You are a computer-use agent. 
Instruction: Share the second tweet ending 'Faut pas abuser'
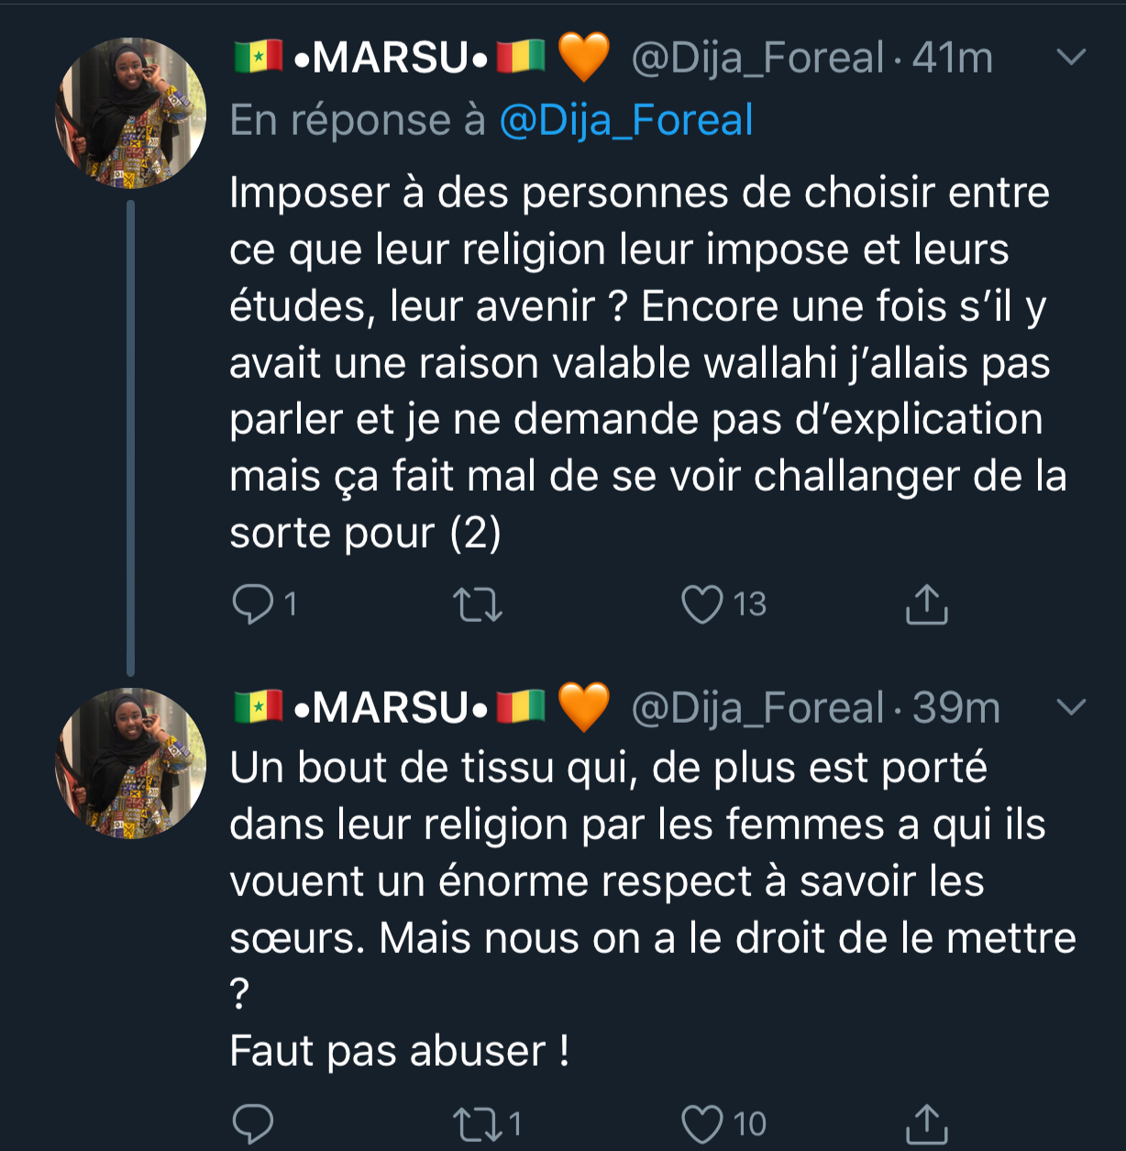[x=926, y=1123]
